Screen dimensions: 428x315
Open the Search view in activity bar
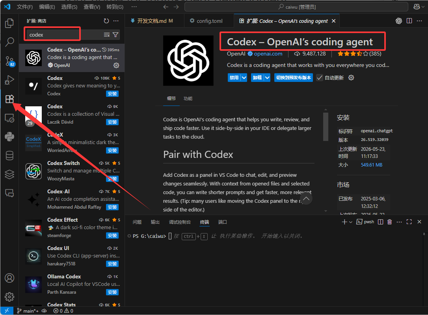(x=9, y=42)
